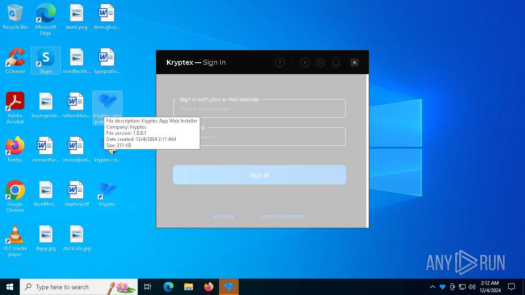This screenshot has height=295, width=525.
Task: Open the Windows Start menu
Action: [x=10, y=287]
